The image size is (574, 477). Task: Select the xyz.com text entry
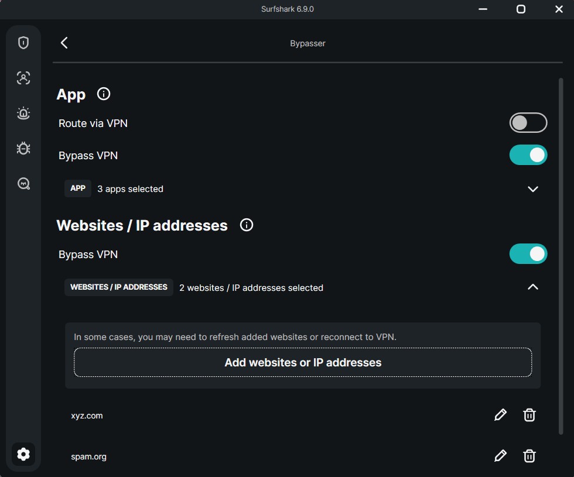pyautogui.click(x=87, y=416)
